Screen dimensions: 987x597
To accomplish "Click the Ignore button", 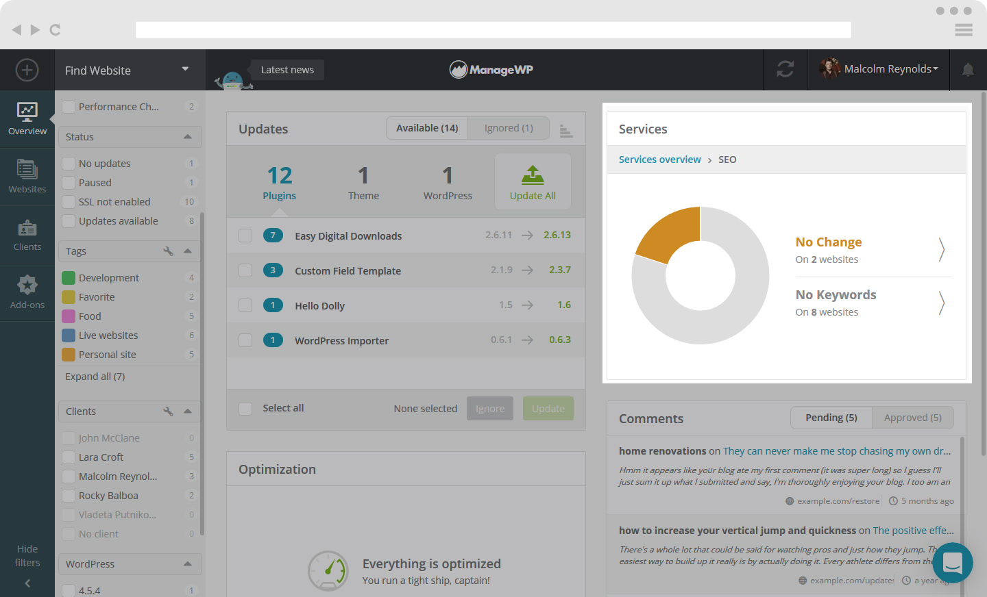I will point(490,409).
